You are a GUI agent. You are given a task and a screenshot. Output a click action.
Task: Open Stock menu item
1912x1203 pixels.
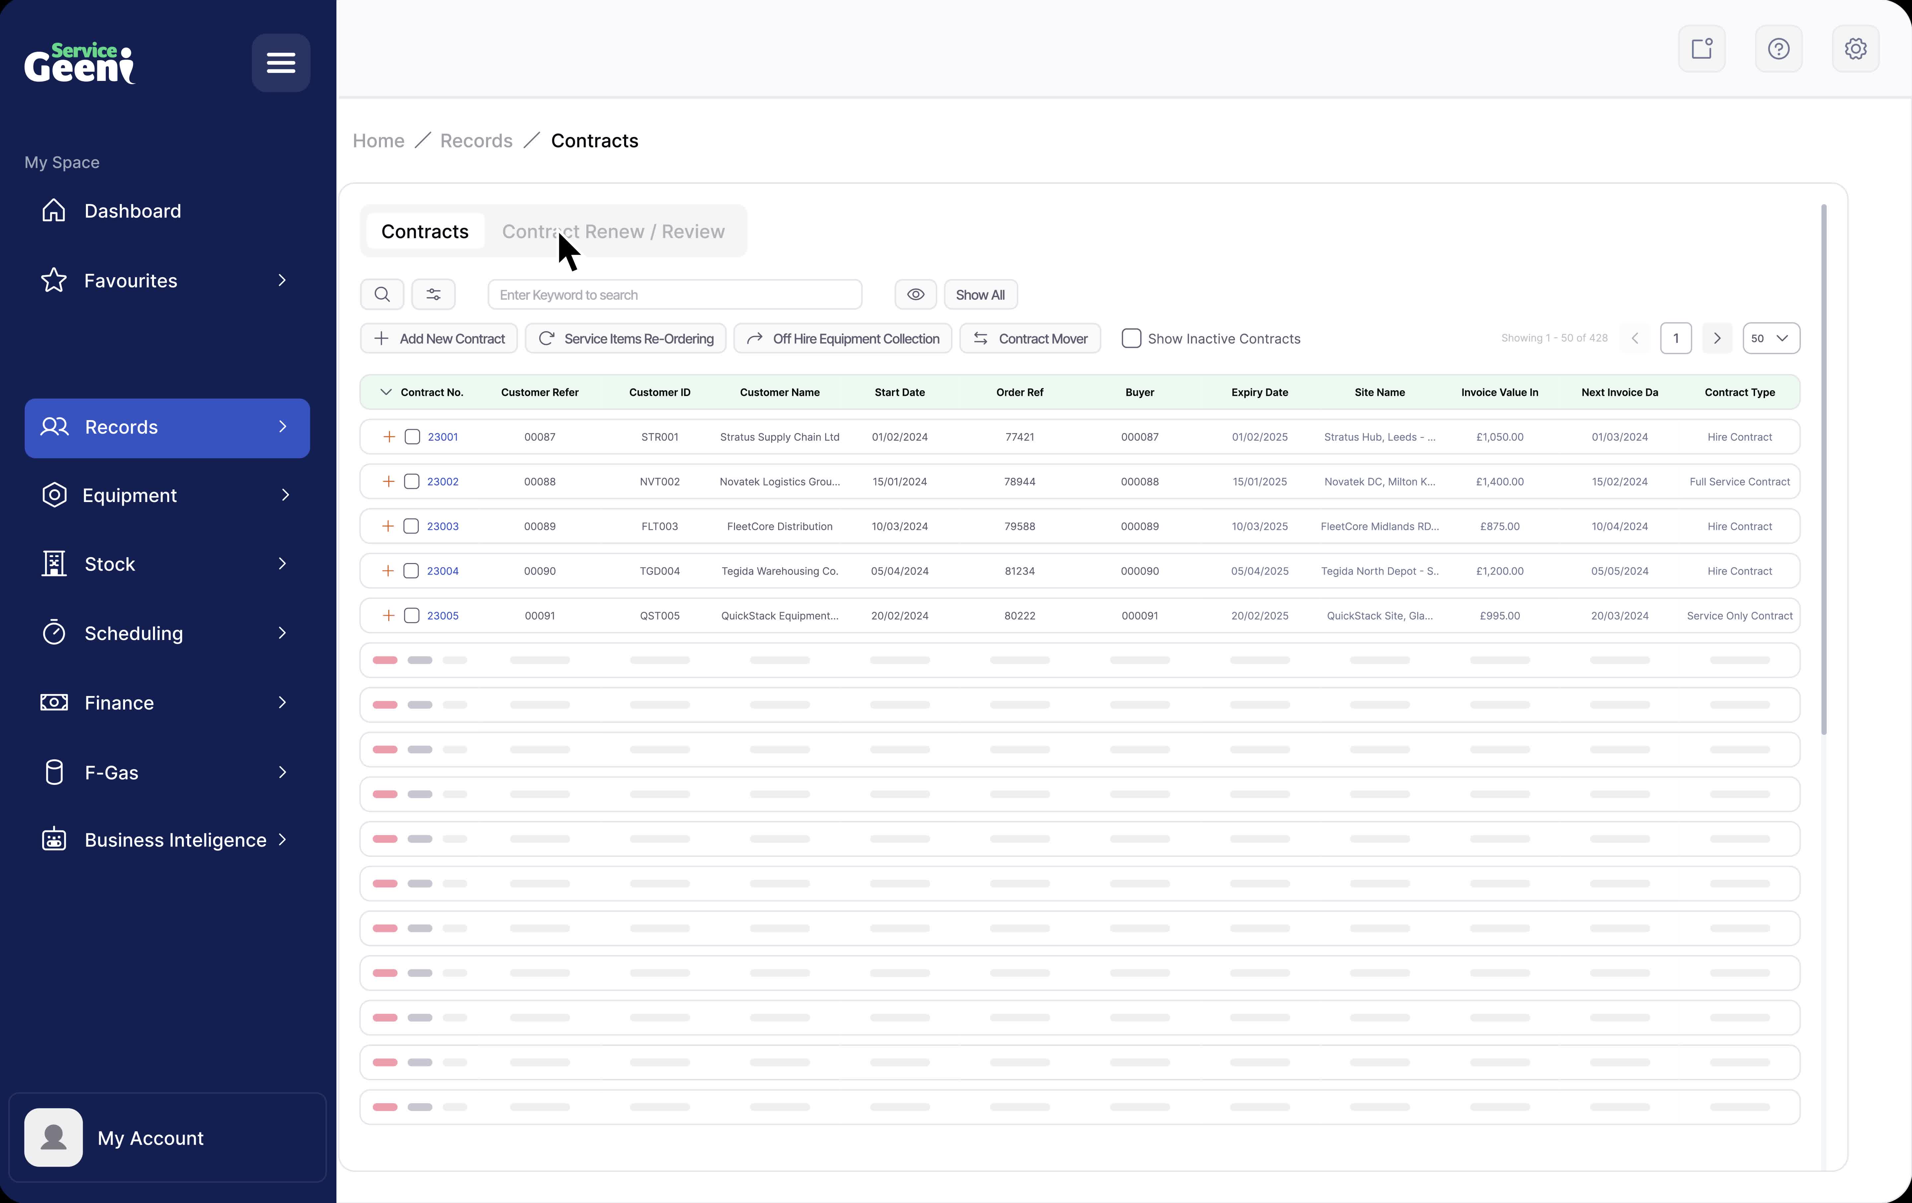(167, 564)
